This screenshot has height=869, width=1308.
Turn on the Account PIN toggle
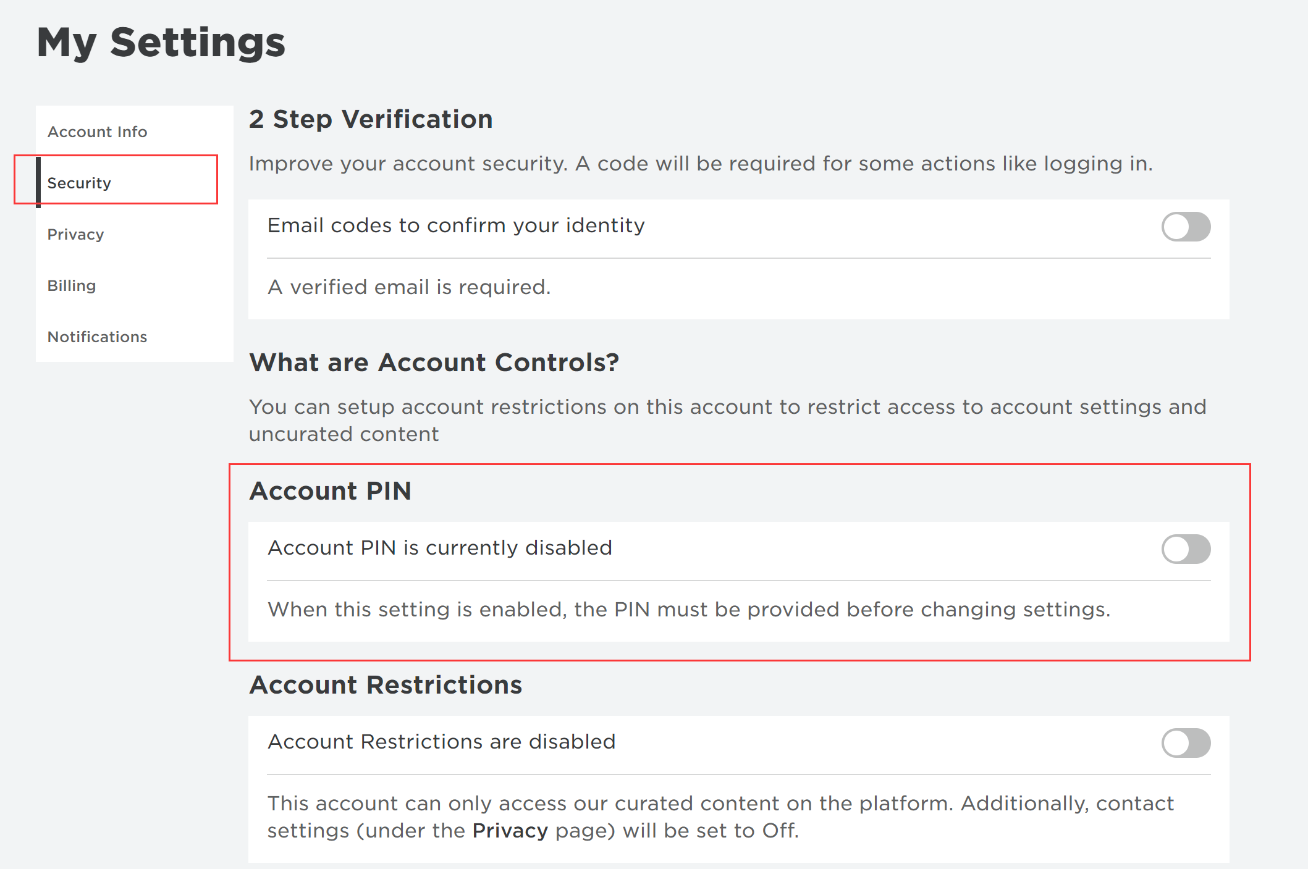pyautogui.click(x=1185, y=549)
